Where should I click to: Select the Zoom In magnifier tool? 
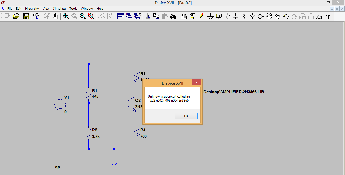click(x=66, y=16)
